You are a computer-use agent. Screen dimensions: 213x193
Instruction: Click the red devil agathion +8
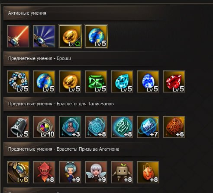[44, 172]
